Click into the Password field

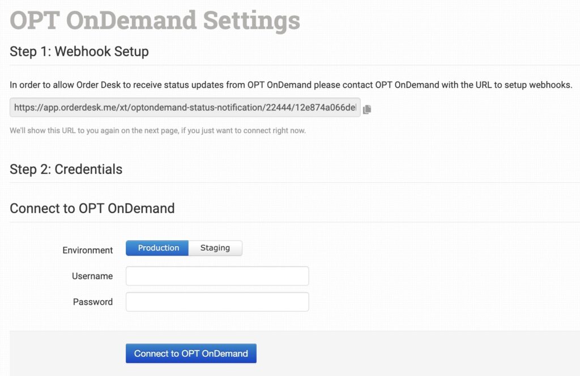[217, 302]
